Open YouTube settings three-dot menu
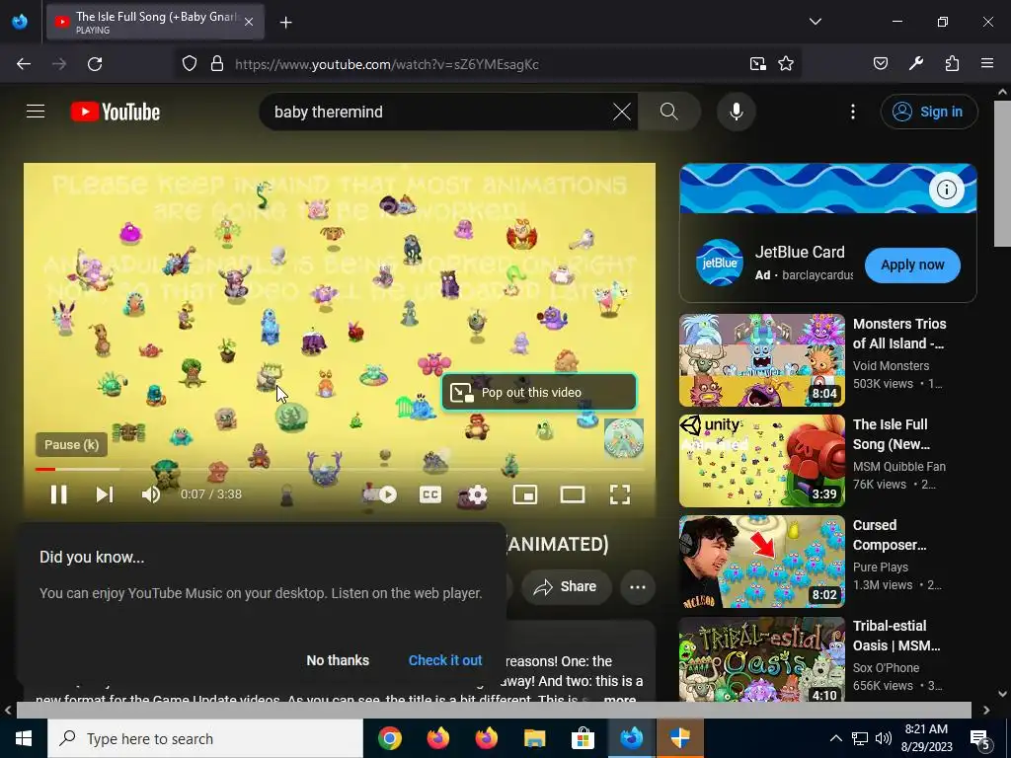Screen dimensions: 1011x758 point(852,112)
